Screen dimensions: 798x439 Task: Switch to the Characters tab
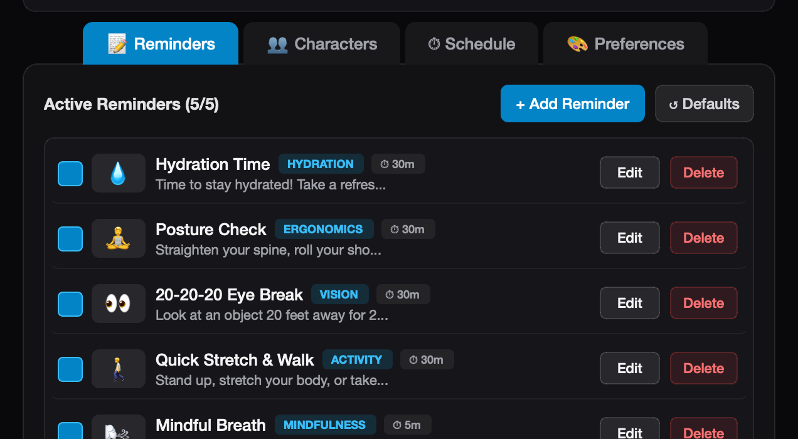[x=322, y=44]
